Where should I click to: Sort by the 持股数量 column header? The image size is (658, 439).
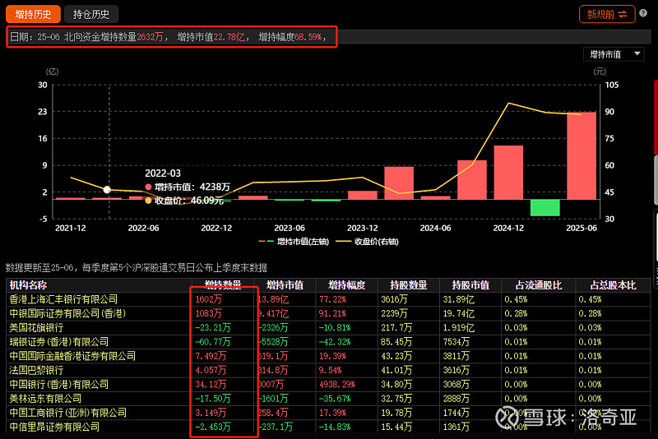(x=408, y=285)
